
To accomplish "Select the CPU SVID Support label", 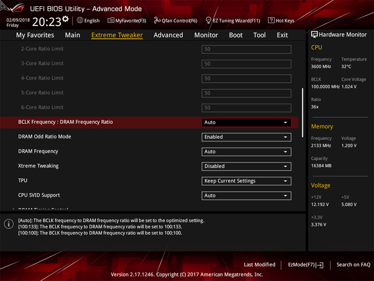I will tap(39, 195).
